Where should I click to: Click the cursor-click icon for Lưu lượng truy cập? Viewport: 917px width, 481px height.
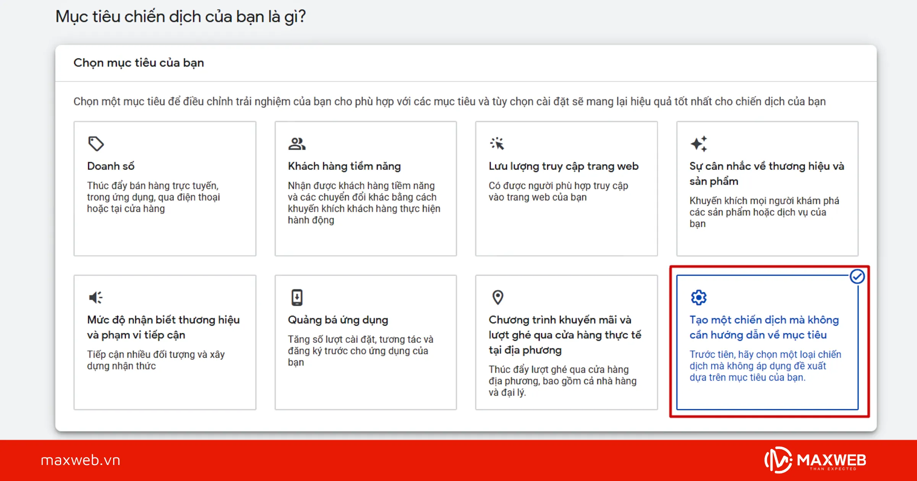[497, 144]
